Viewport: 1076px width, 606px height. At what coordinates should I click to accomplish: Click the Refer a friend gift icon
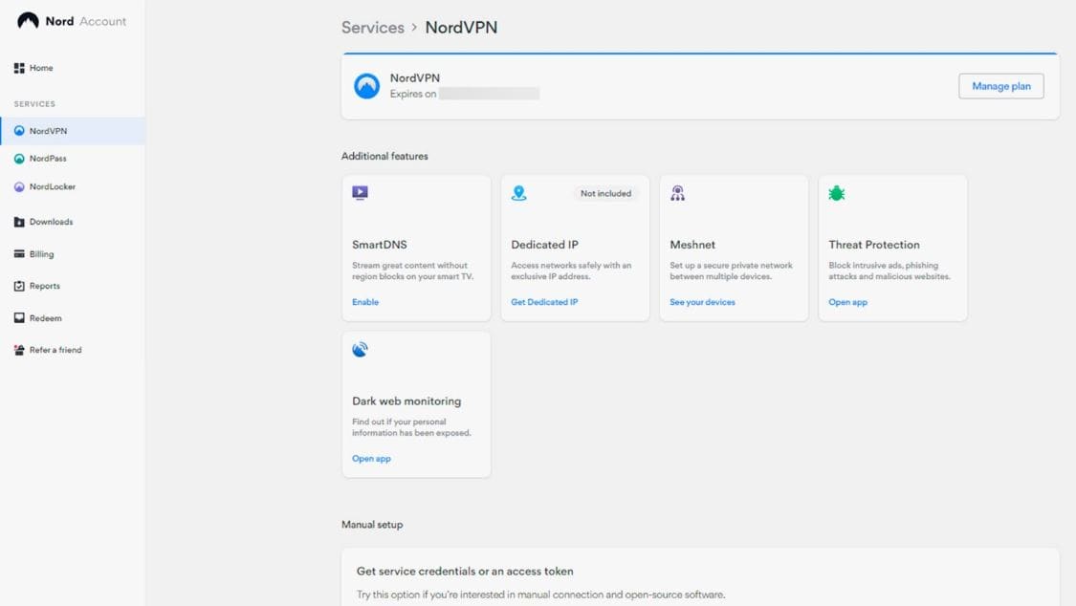pos(19,350)
